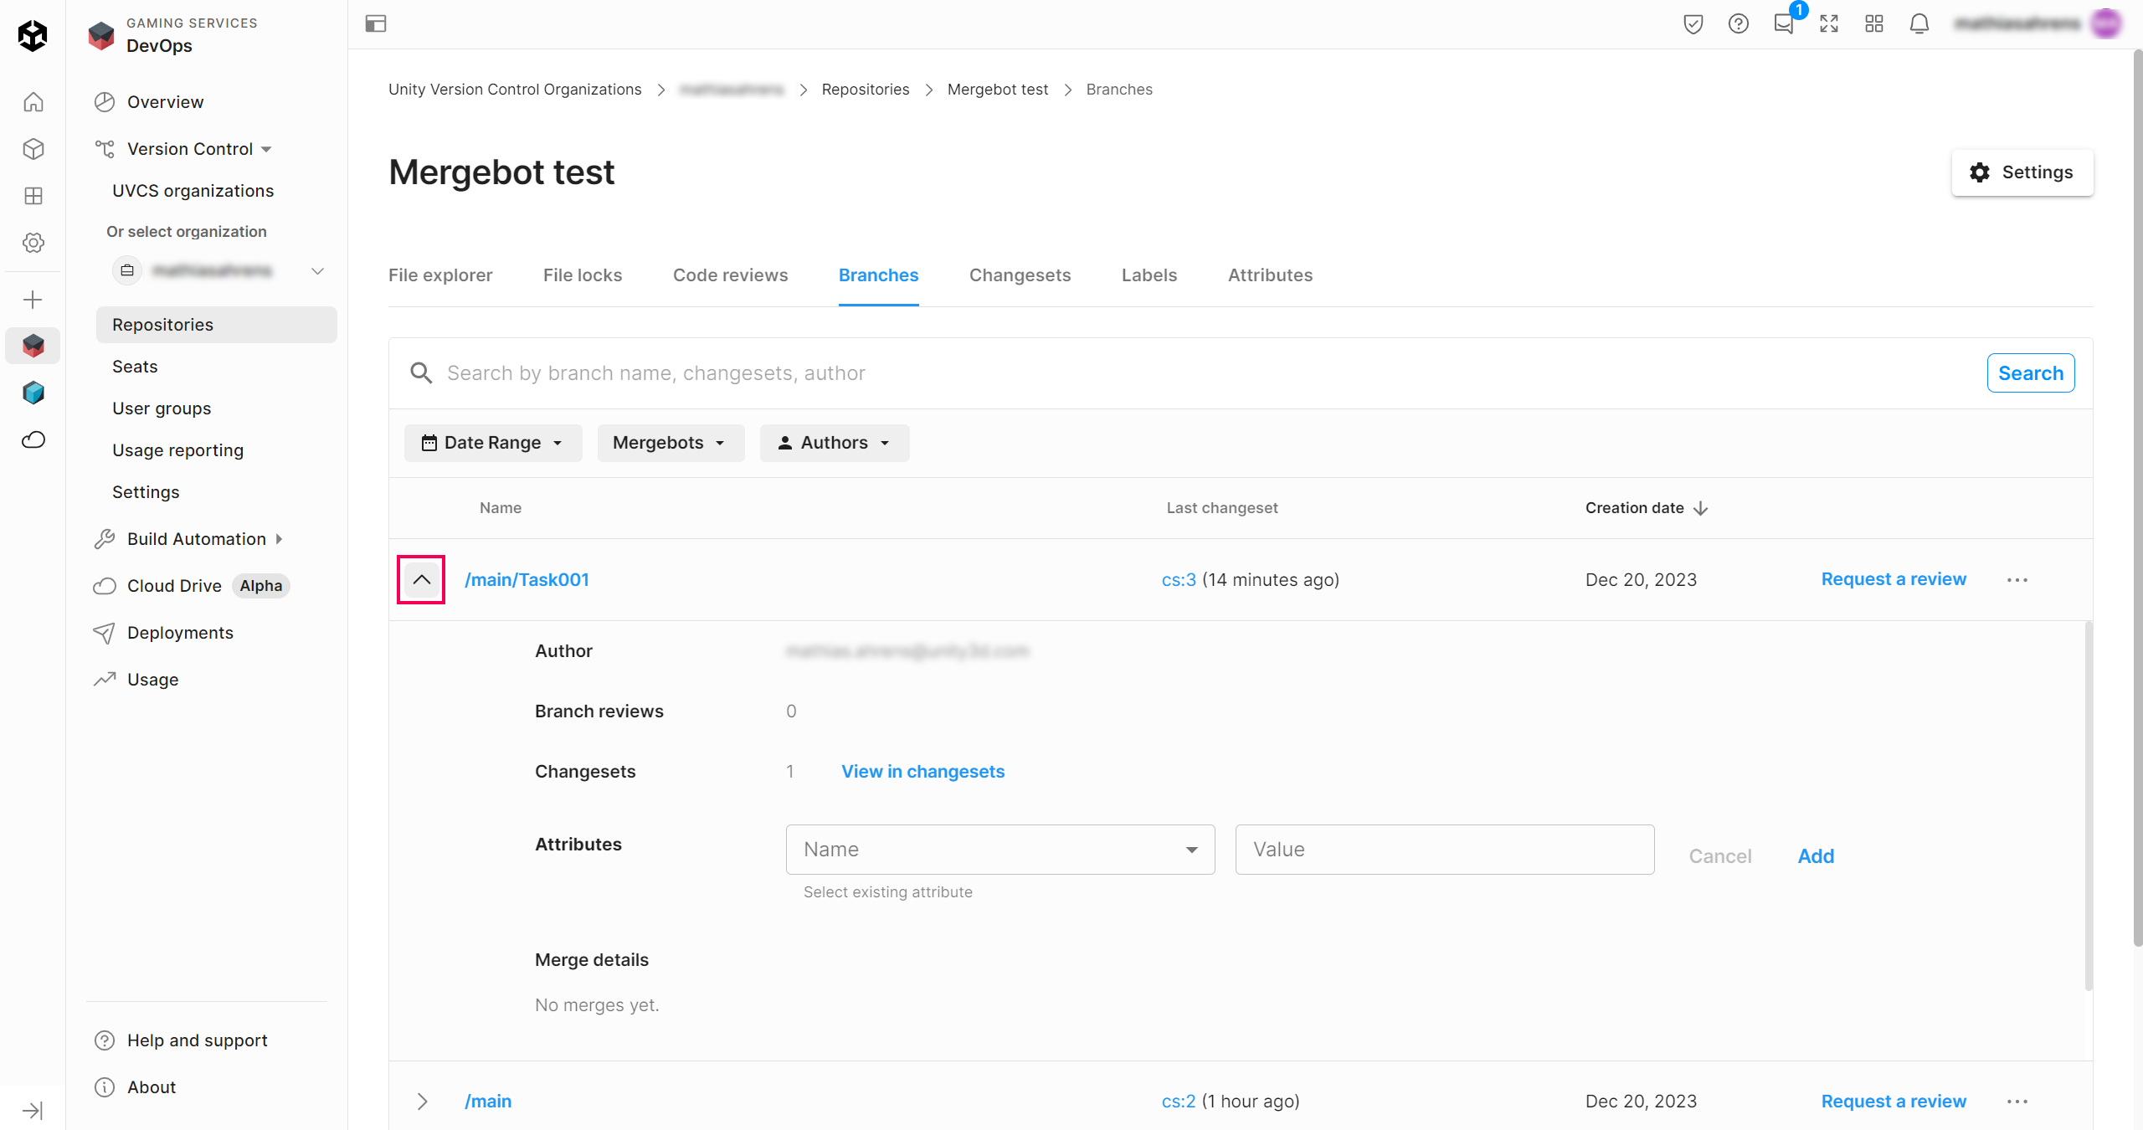Click the Search button
Screen dimensions: 2143x1130
2030,373
